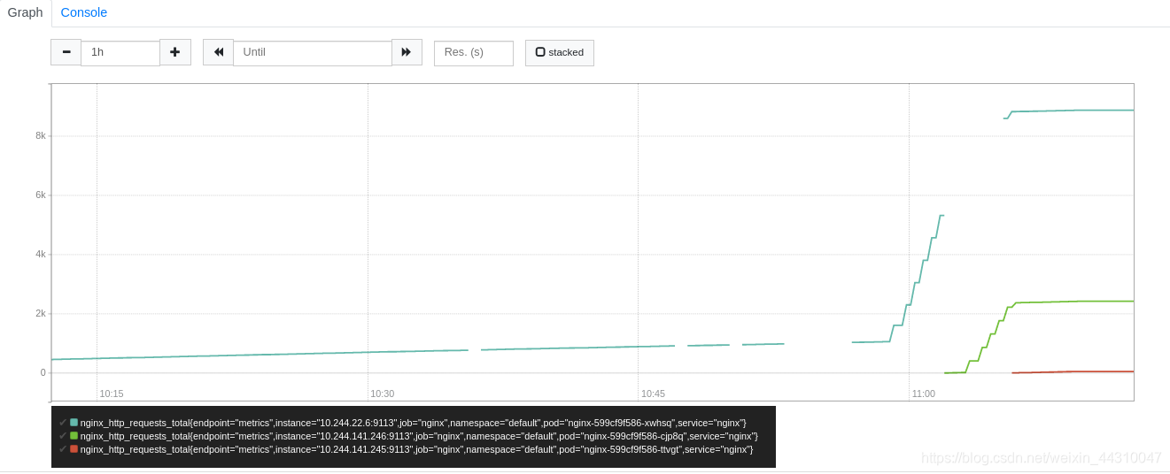Viewport: 1170px width, 474px height.
Task: Select legend entry for pod nginx-599cf9f586-xwhsq
Action: click(414, 423)
